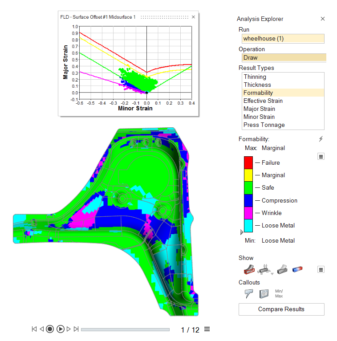
Task: Step to the next animation frame
Action: click(69, 329)
